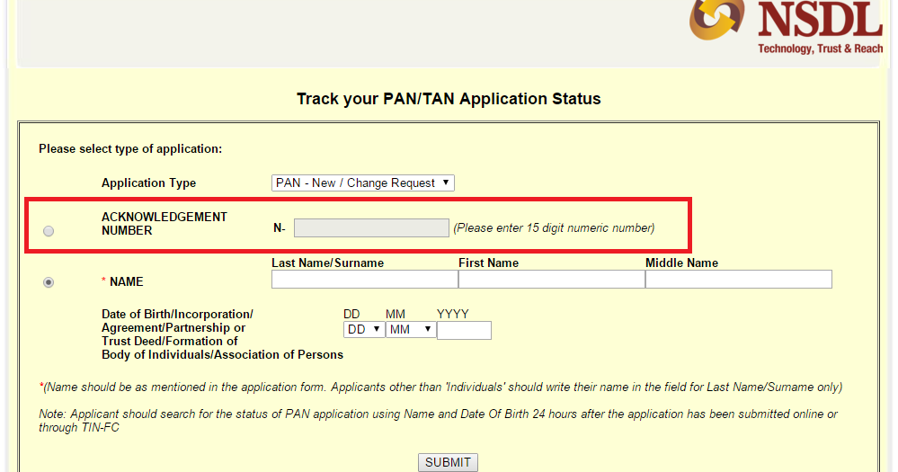Click the SUBMIT button
Viewport: 898px width, 472px height.
tap(448, 462)
